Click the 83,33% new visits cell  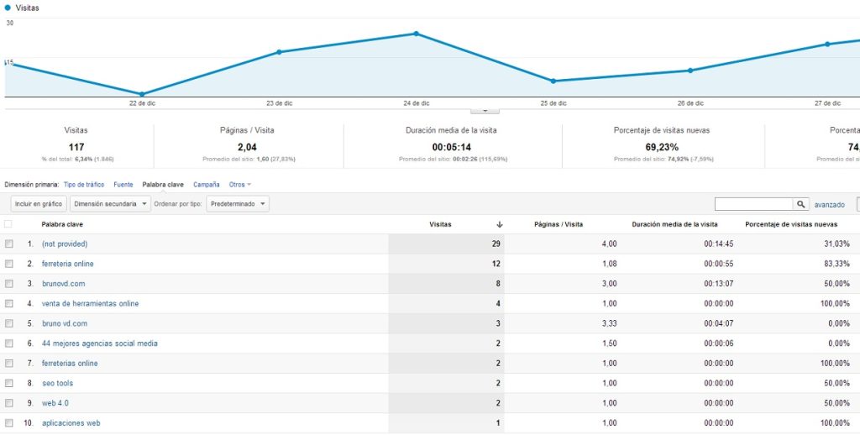tap(836, 264)
